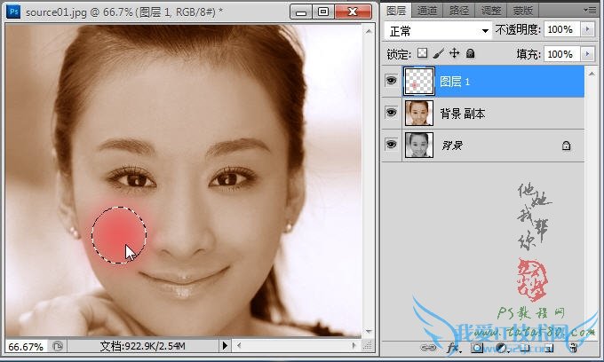Screen dimensions: 604x362
Task: Click the lock icon on 背景 layer
Action: click(x=566, y=146)
